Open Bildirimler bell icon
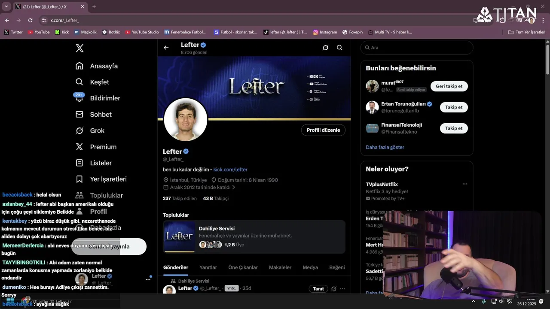550x309 pixels. [79, 98]
